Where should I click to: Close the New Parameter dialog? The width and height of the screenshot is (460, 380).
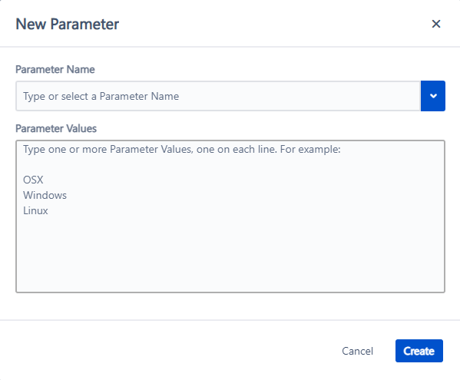point(436,24)
